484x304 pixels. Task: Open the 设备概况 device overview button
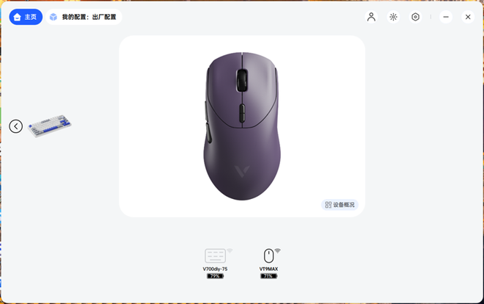click(340, 205)
